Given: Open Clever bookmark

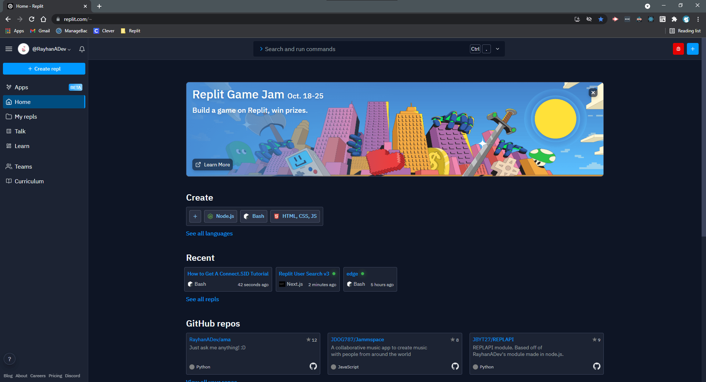Looking at the screenshot, I should pos(104,31).
